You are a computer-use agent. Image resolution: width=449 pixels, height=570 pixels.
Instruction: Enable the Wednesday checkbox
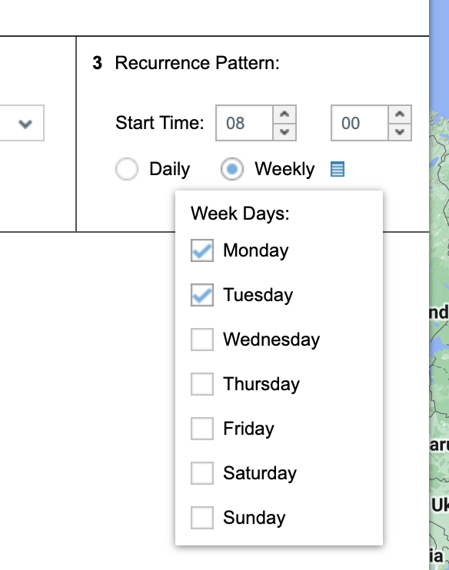click(202, 340)
